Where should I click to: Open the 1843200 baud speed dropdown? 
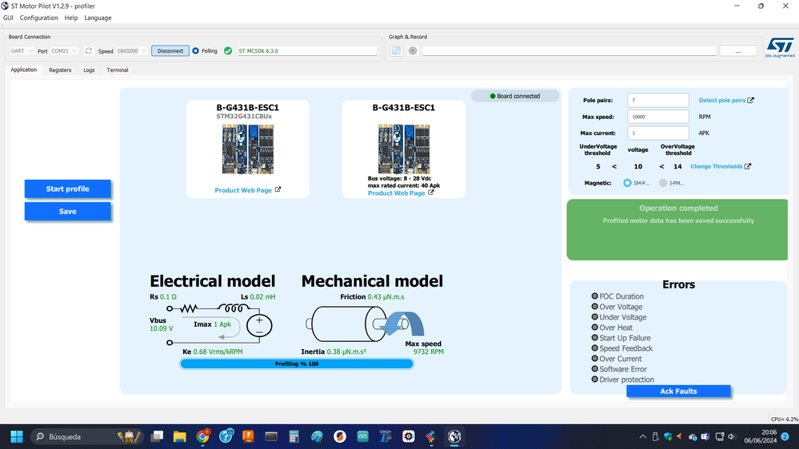pyautogui.click(x=132, y=51)
